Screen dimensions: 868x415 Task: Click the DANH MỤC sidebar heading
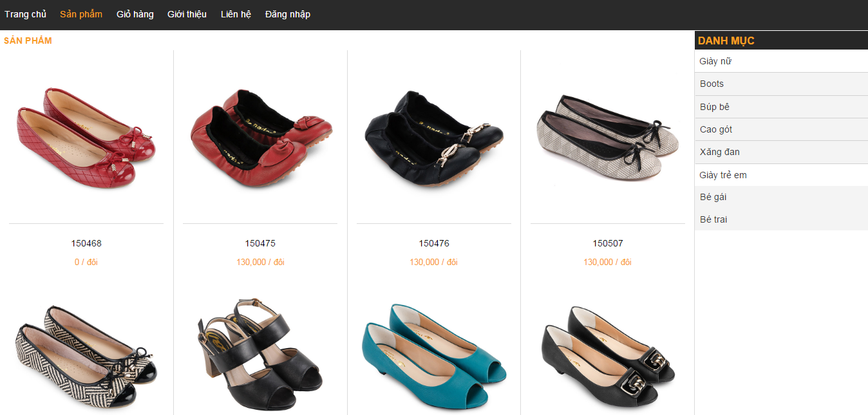tap(726, 41)
